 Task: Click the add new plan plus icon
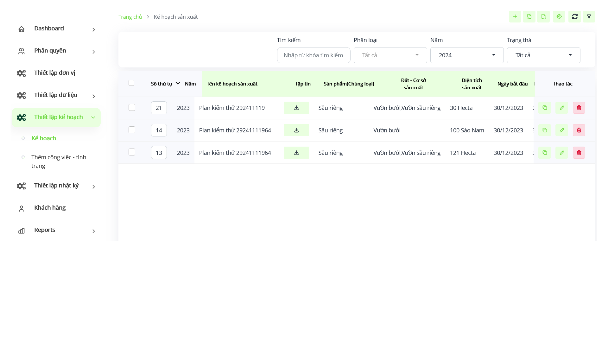515,16
